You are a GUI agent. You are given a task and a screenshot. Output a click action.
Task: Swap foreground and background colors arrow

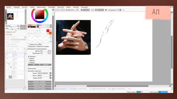(51, 30)
